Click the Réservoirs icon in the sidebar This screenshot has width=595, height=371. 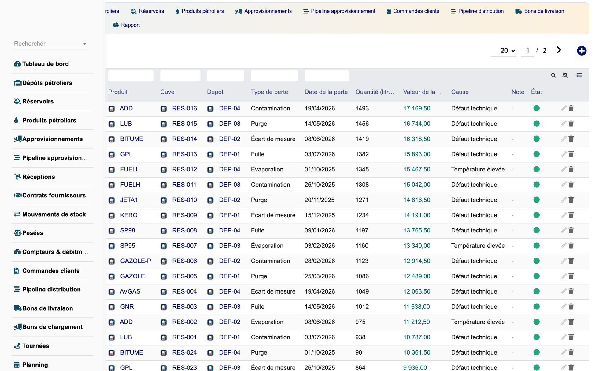click(x=17, y=101)
